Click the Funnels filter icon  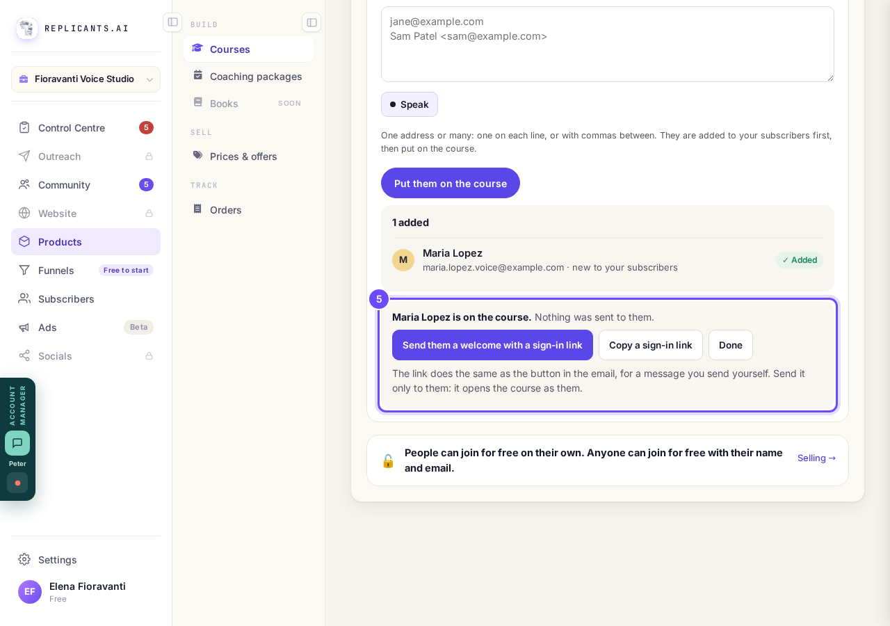(24, 270)
